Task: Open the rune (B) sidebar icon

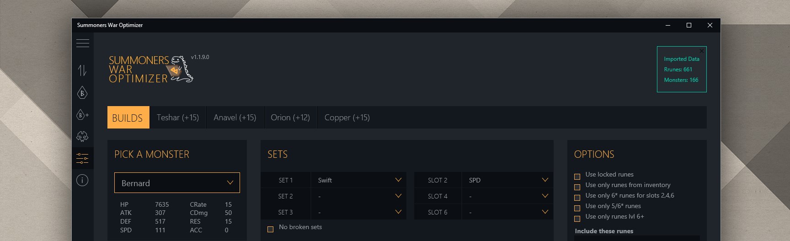Action: coord(82,93)
